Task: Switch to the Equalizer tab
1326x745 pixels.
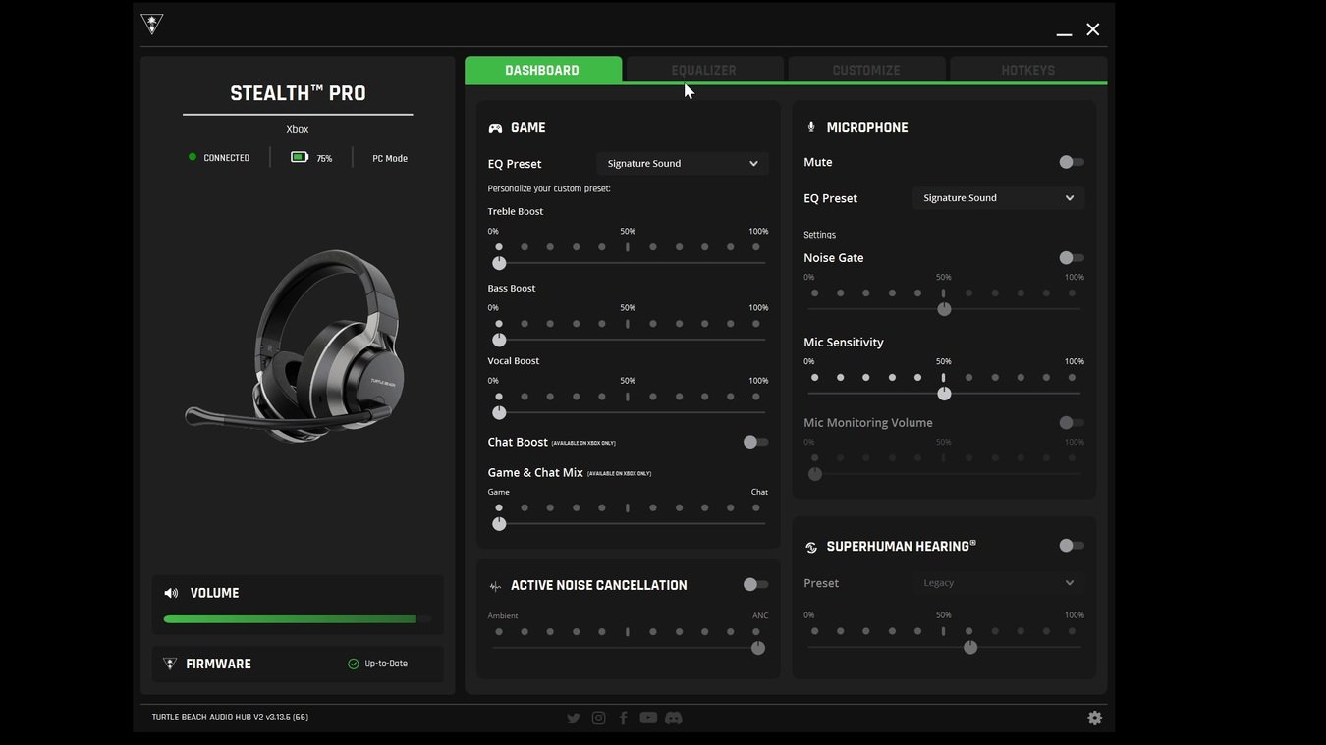Action: 704,70
